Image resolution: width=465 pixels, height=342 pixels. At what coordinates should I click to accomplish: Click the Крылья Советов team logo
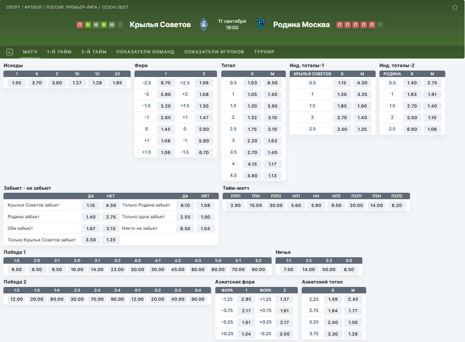click(204, 25)
